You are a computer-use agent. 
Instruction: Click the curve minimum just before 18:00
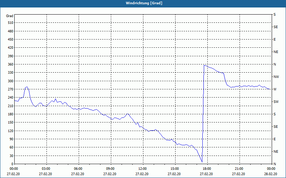click(202, 162)
